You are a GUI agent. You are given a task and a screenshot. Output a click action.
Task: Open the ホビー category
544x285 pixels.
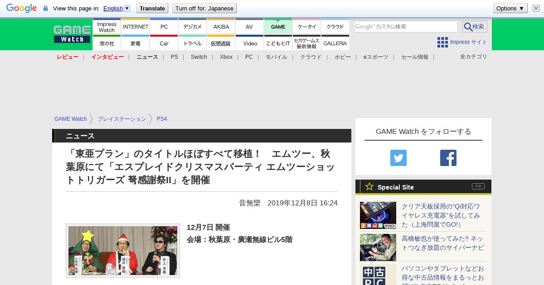(x=343, y=57)
